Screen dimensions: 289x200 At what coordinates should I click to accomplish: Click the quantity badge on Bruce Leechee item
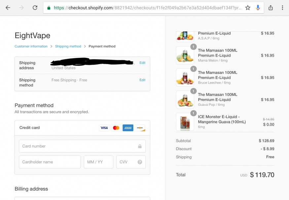(193, 69)
